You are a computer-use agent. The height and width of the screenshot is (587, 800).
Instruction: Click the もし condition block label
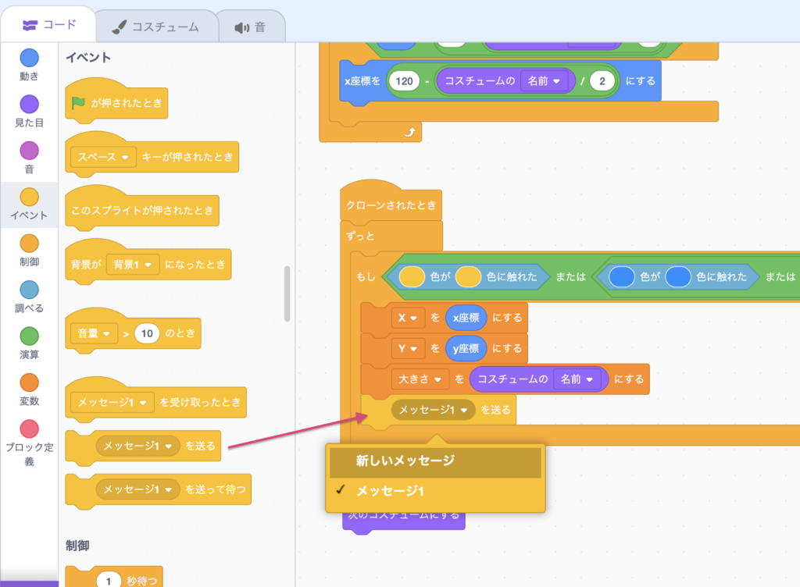tap(366, 276)
